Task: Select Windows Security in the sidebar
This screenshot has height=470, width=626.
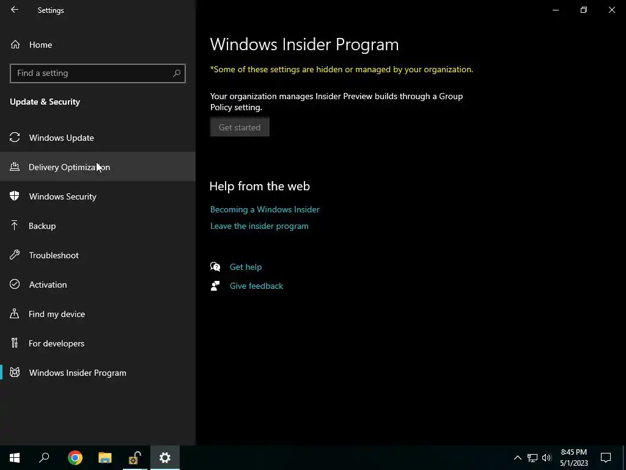Action: coord(98,196)
